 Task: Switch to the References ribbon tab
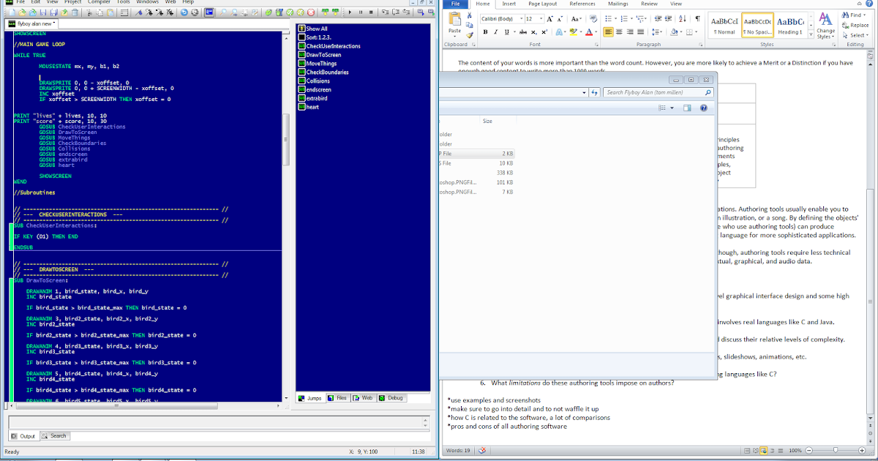click(x=582, y=4)
